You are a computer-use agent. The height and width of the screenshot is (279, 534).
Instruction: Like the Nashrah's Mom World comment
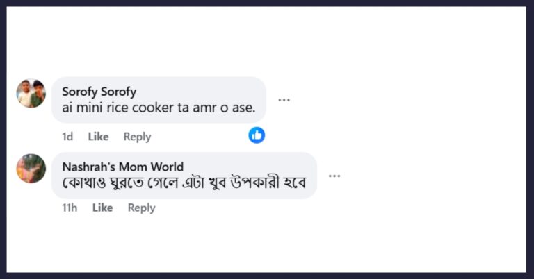click(102, 208)
